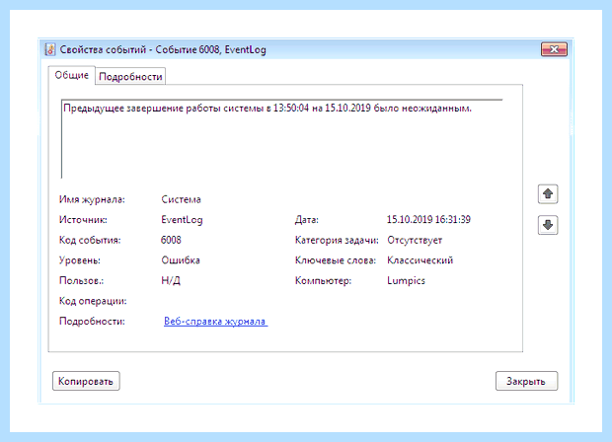Switch to the Подробности tab
Viewport: 612px width, 442px height.
tap(130, 77)
